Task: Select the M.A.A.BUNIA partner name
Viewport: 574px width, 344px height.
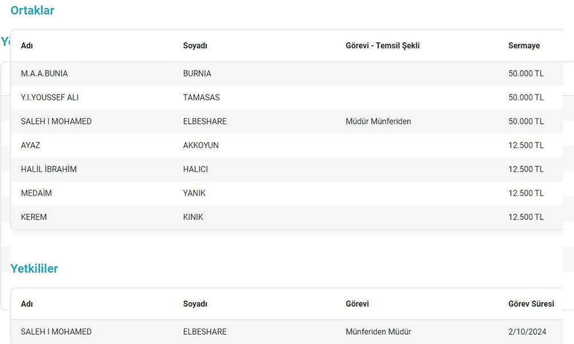Action: click(x=44, y=73)
